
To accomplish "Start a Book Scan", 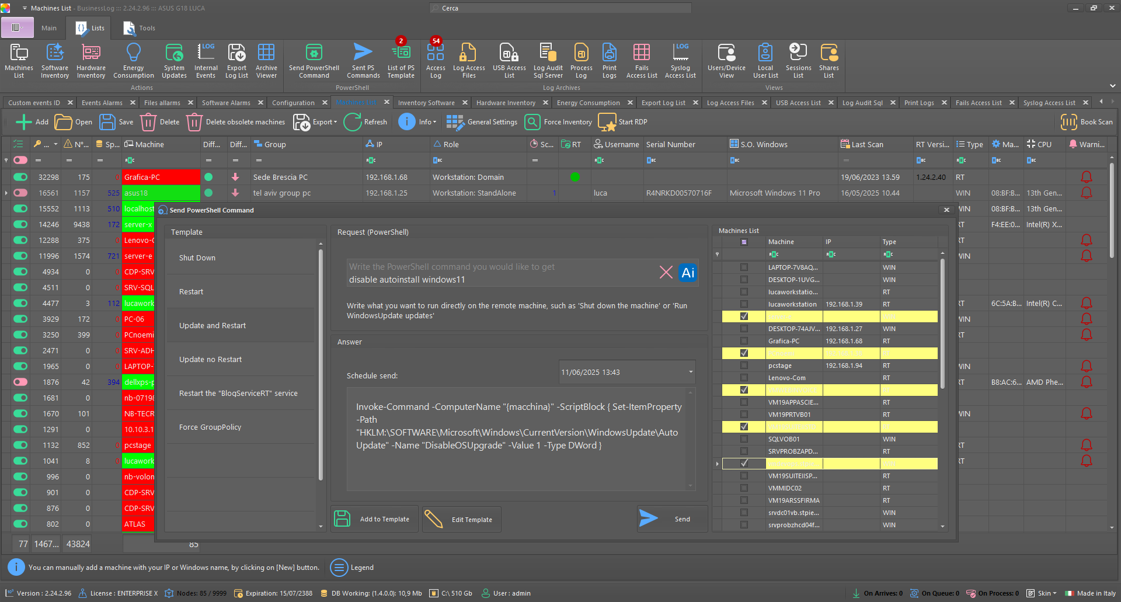I will [1087, 122].
